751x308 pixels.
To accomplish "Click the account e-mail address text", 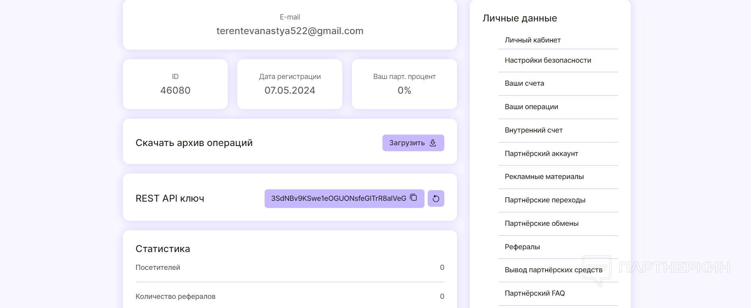I will coord(290,31).
